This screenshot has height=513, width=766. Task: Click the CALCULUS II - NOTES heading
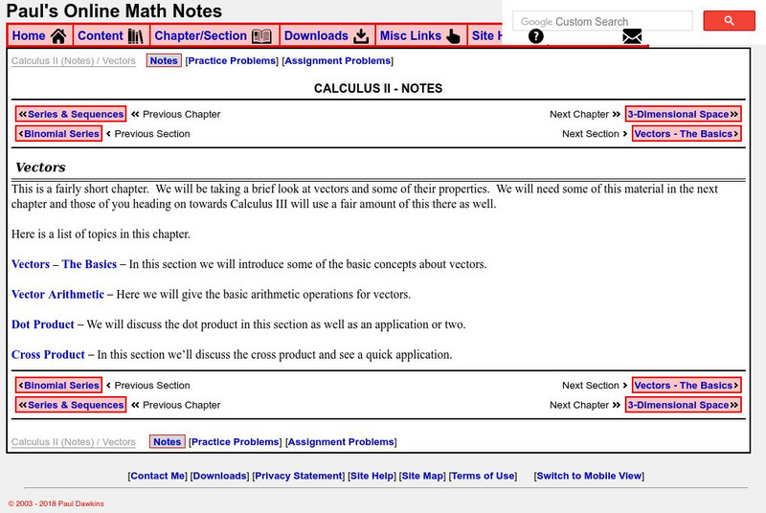[x=378, y=88]
